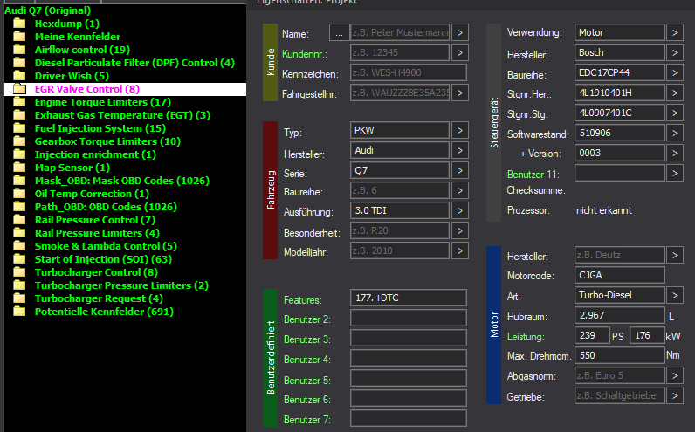This screenshot has width=695, height=432.
Task: Select Injection enrichment (1) entry
Action: tap(95, 154)
